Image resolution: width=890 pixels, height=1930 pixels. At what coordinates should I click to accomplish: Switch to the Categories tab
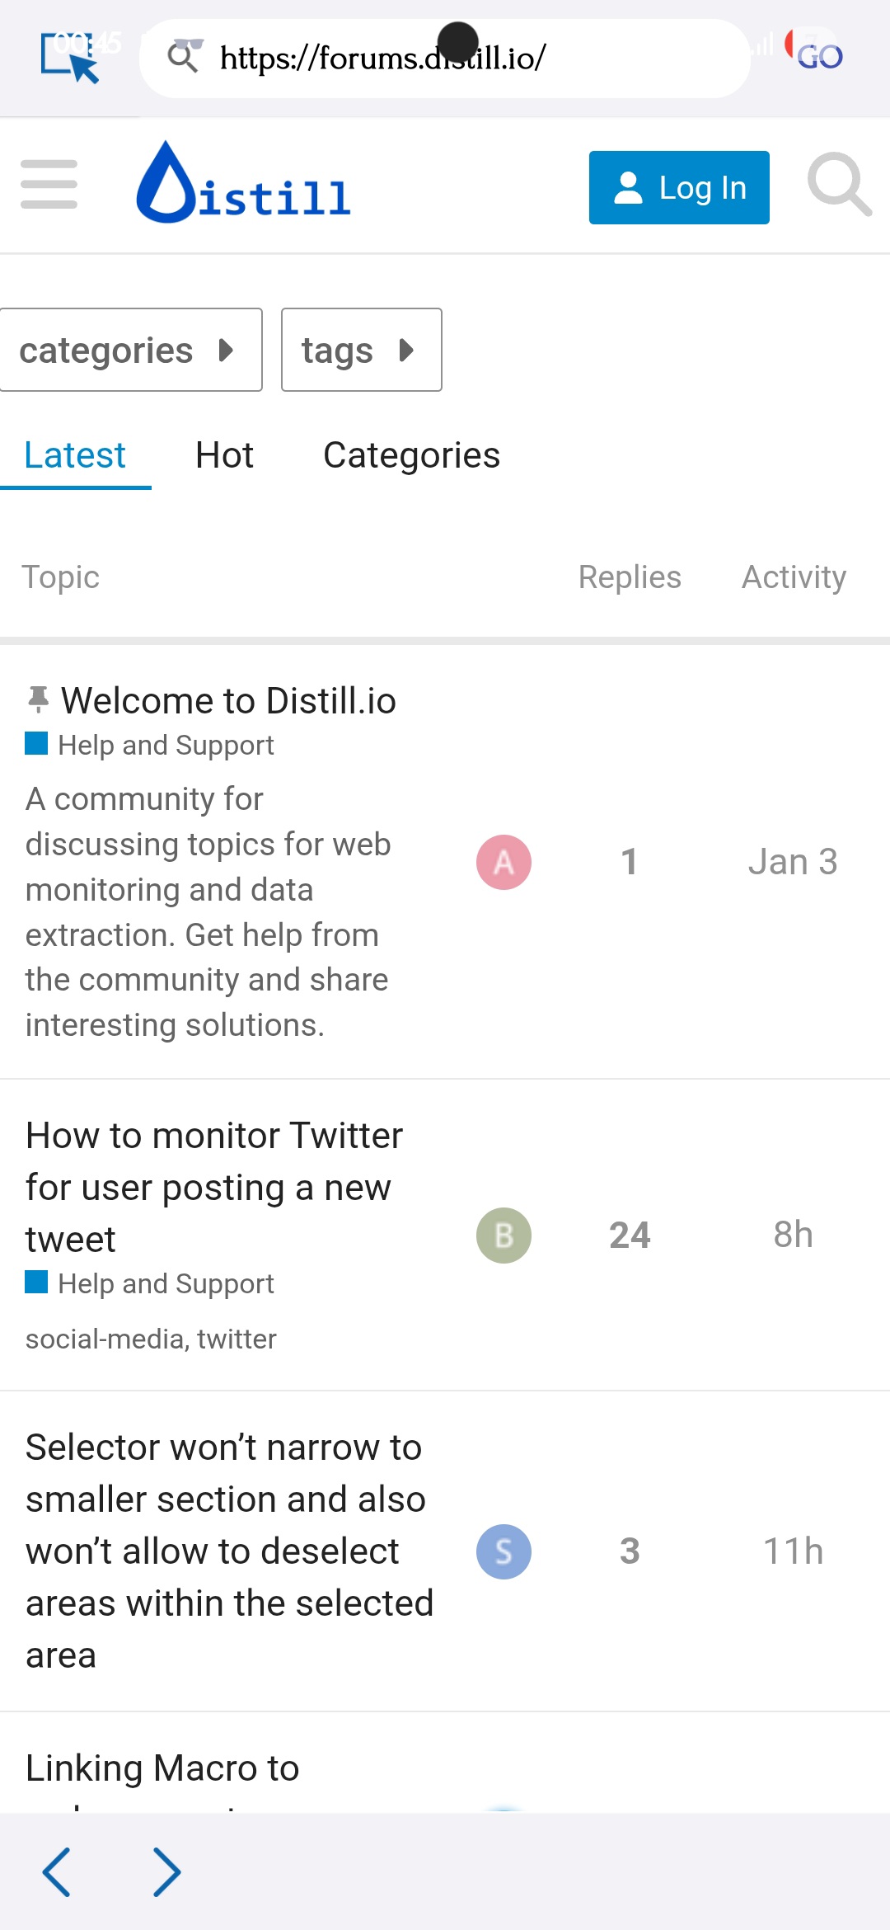click(411, 455)
